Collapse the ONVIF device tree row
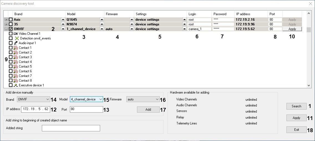The height and width of the screenshot is (141, 315). [x=6, y=29]
